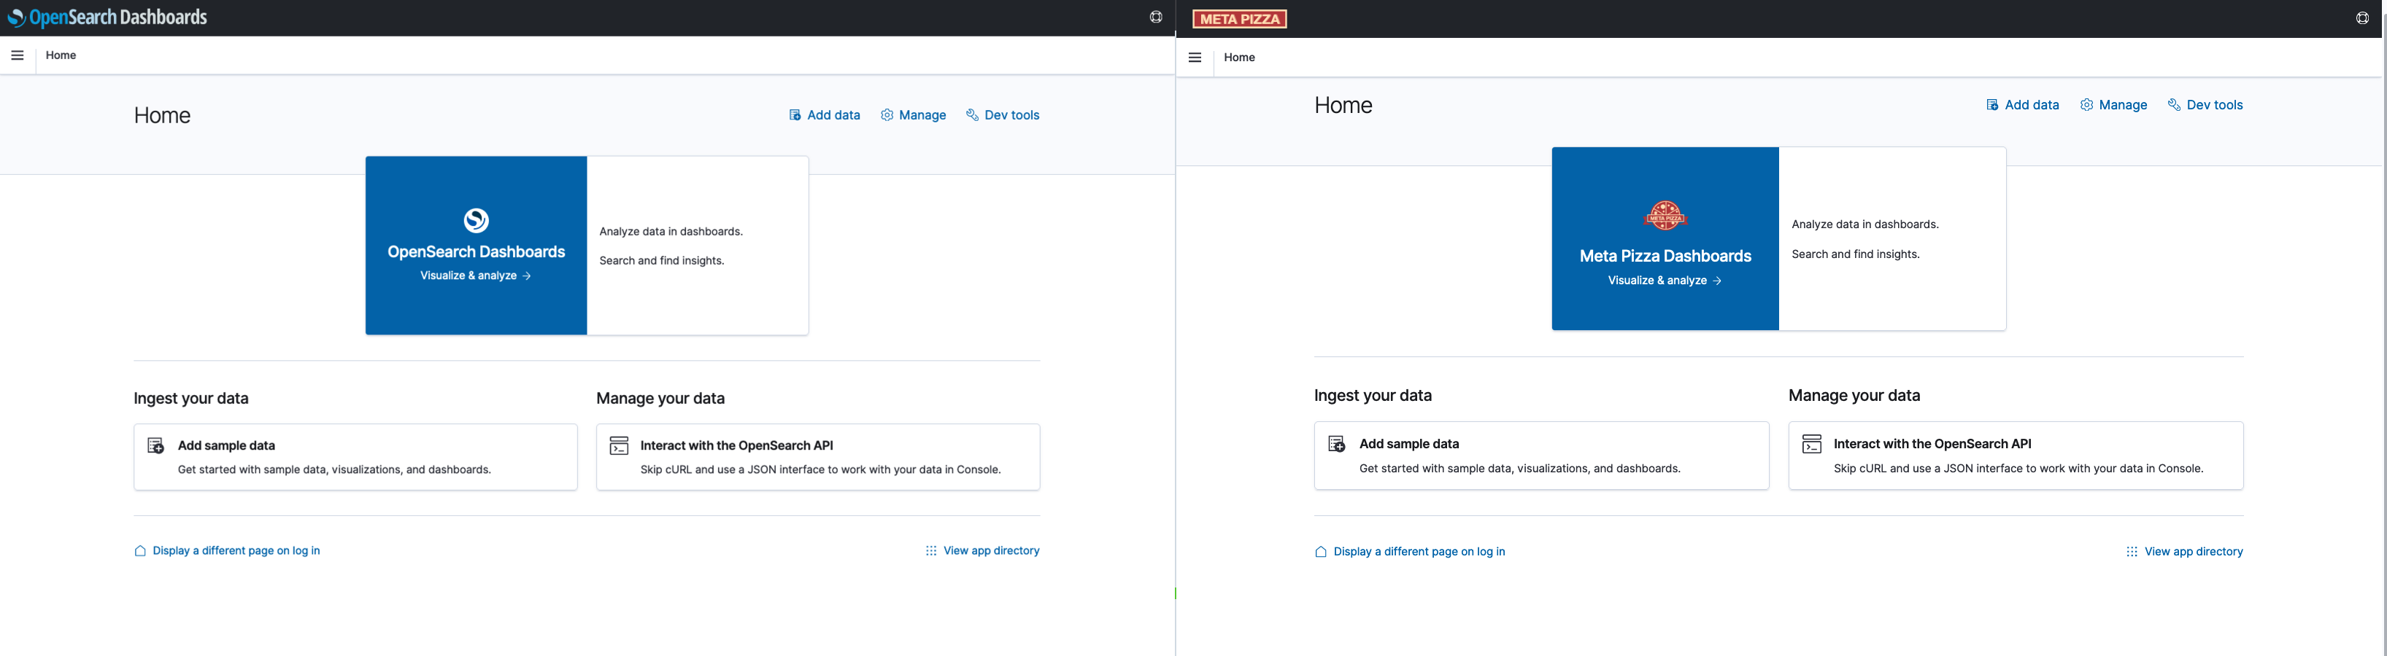2387x656 pixels.
Task: Click the OpenSearch circular logo on blue card
Action: (477, 220)
